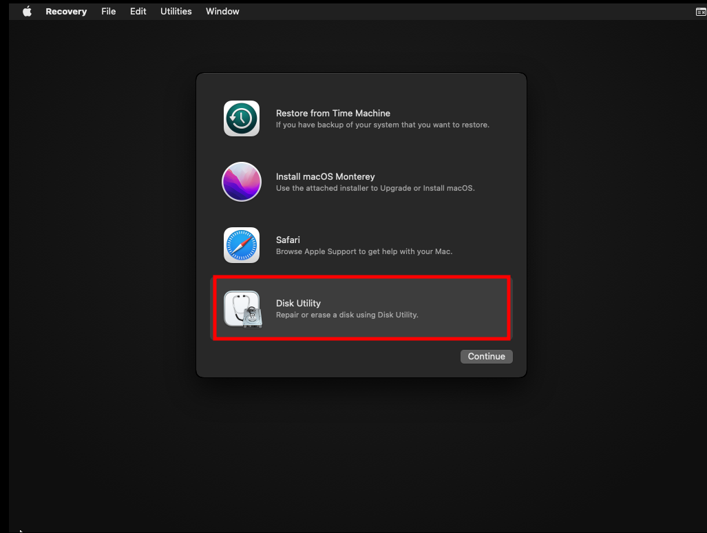707x533 pixels.
Task: Select the Disk Utility stethoscope icon
Action: [242, 309]
